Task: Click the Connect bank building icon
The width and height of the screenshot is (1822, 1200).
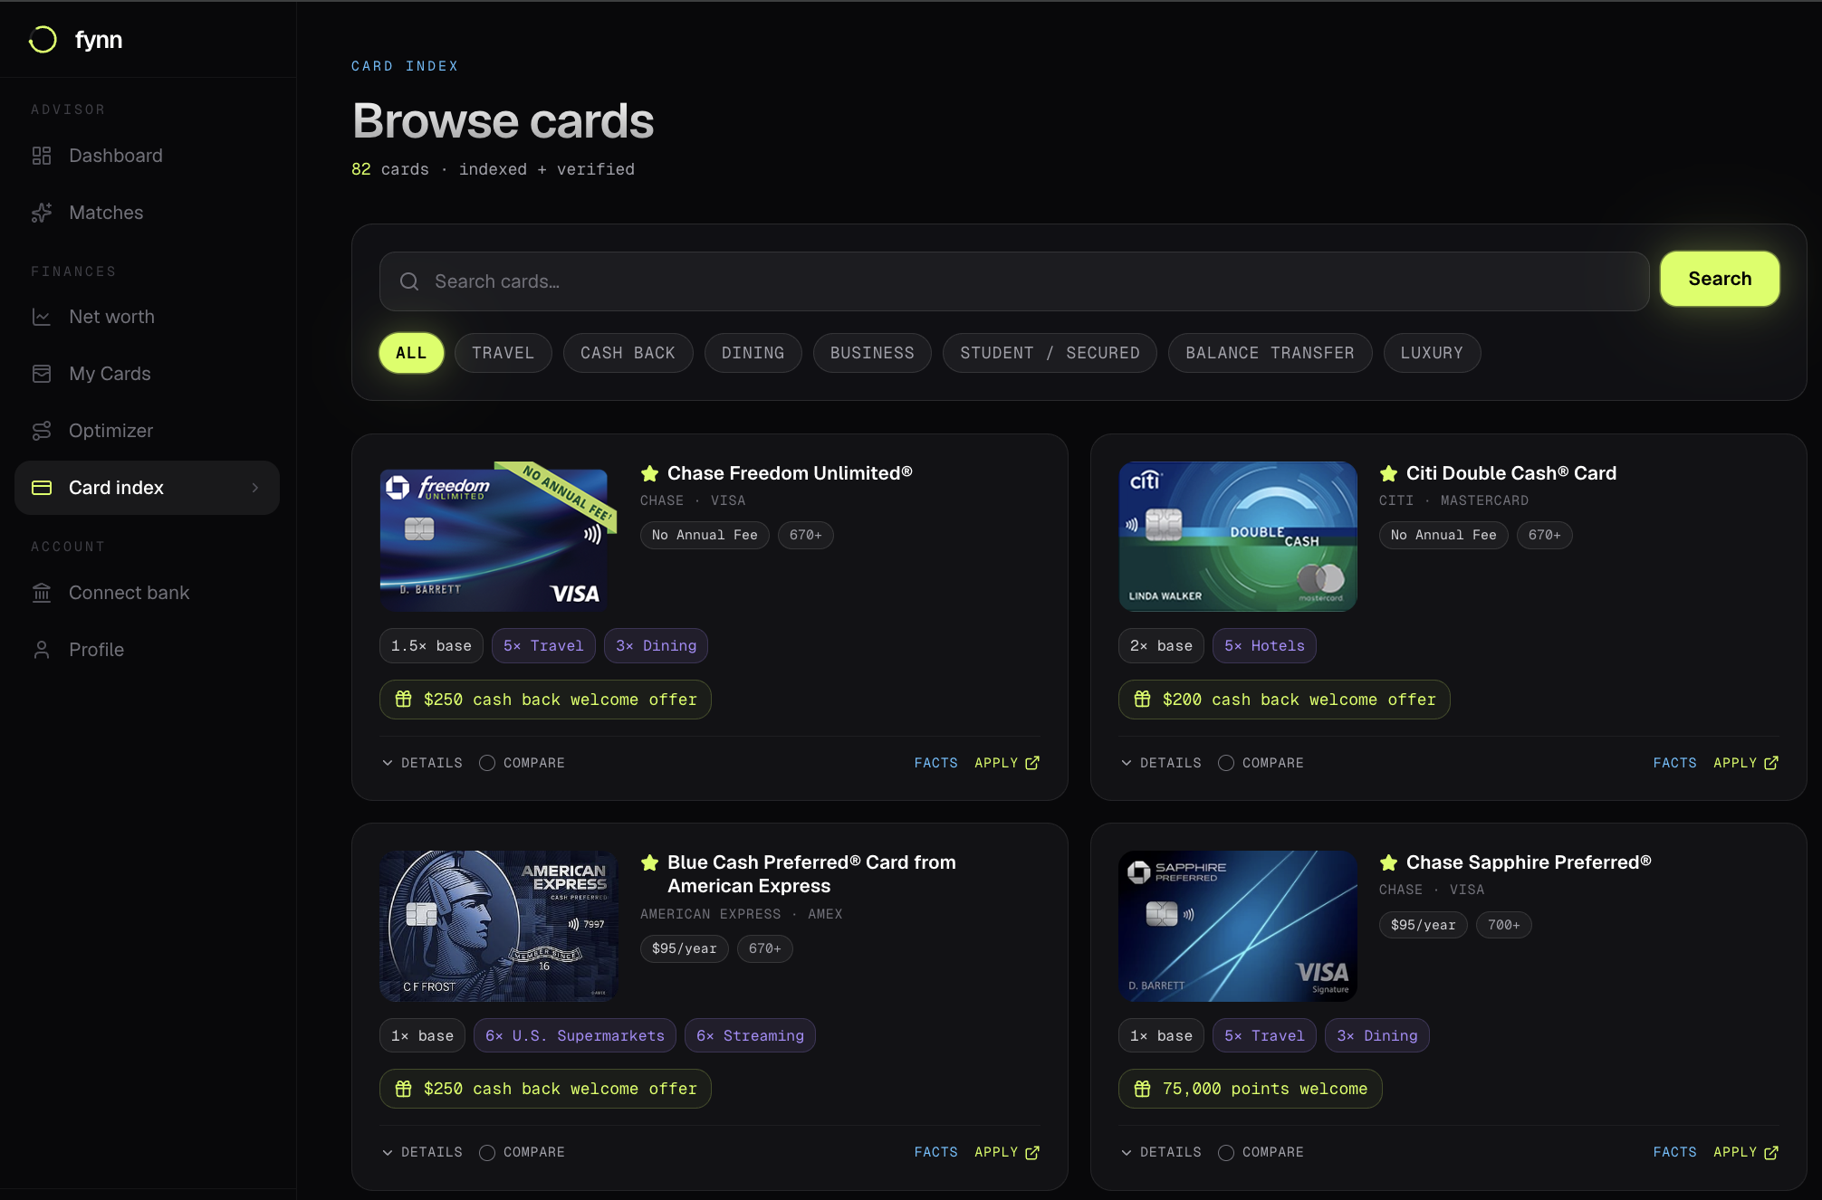Action: click(x=42, y=593)
